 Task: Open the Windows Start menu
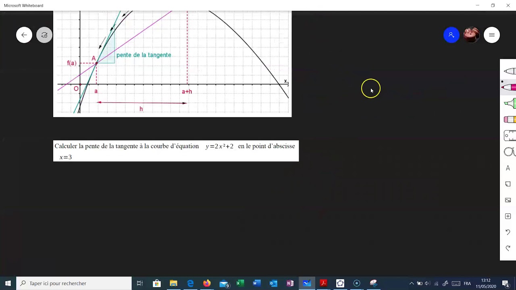pyautogui.click(x=8, y=283)
